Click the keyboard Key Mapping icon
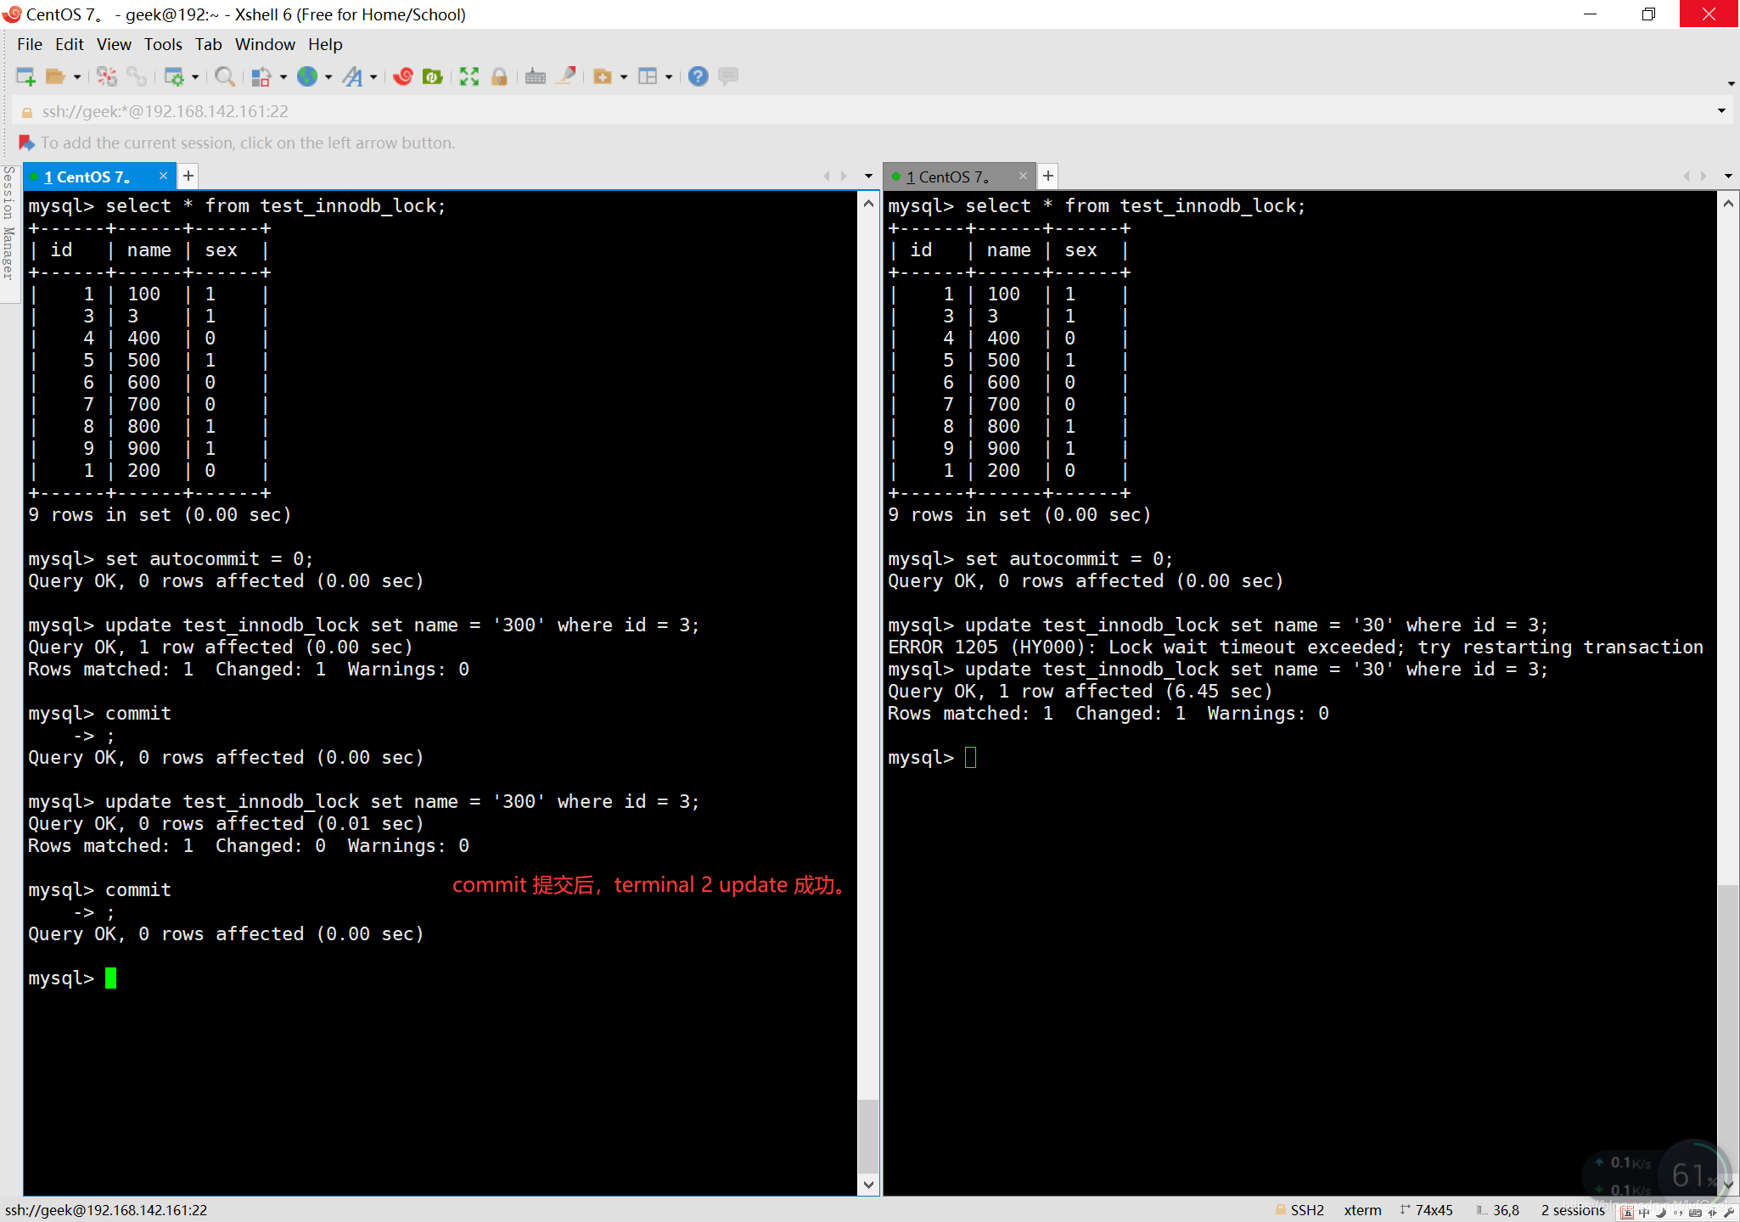1740x1222 pixels. (x=536, y=76)
